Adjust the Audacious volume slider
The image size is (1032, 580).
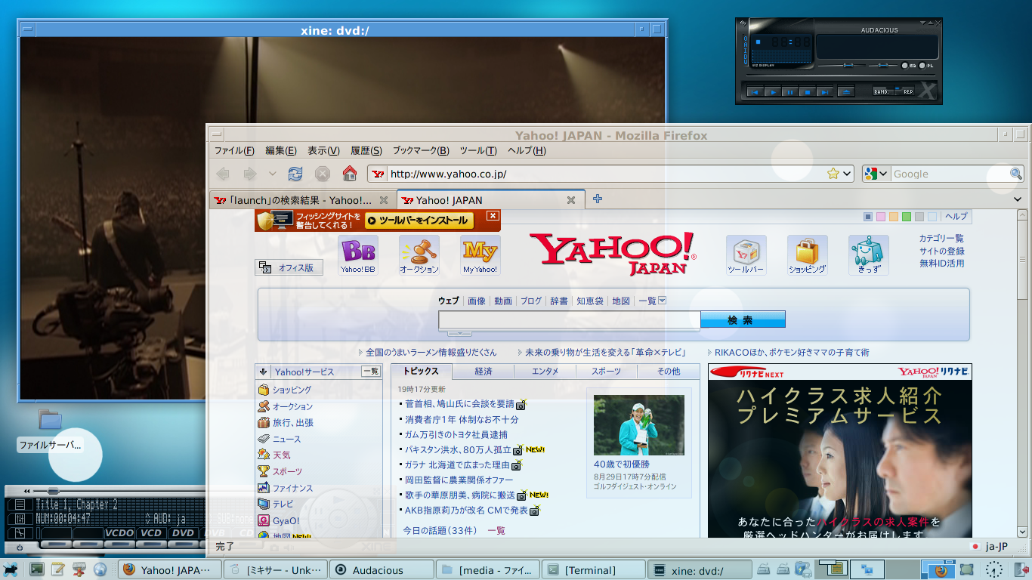click(x=841, y=66)
